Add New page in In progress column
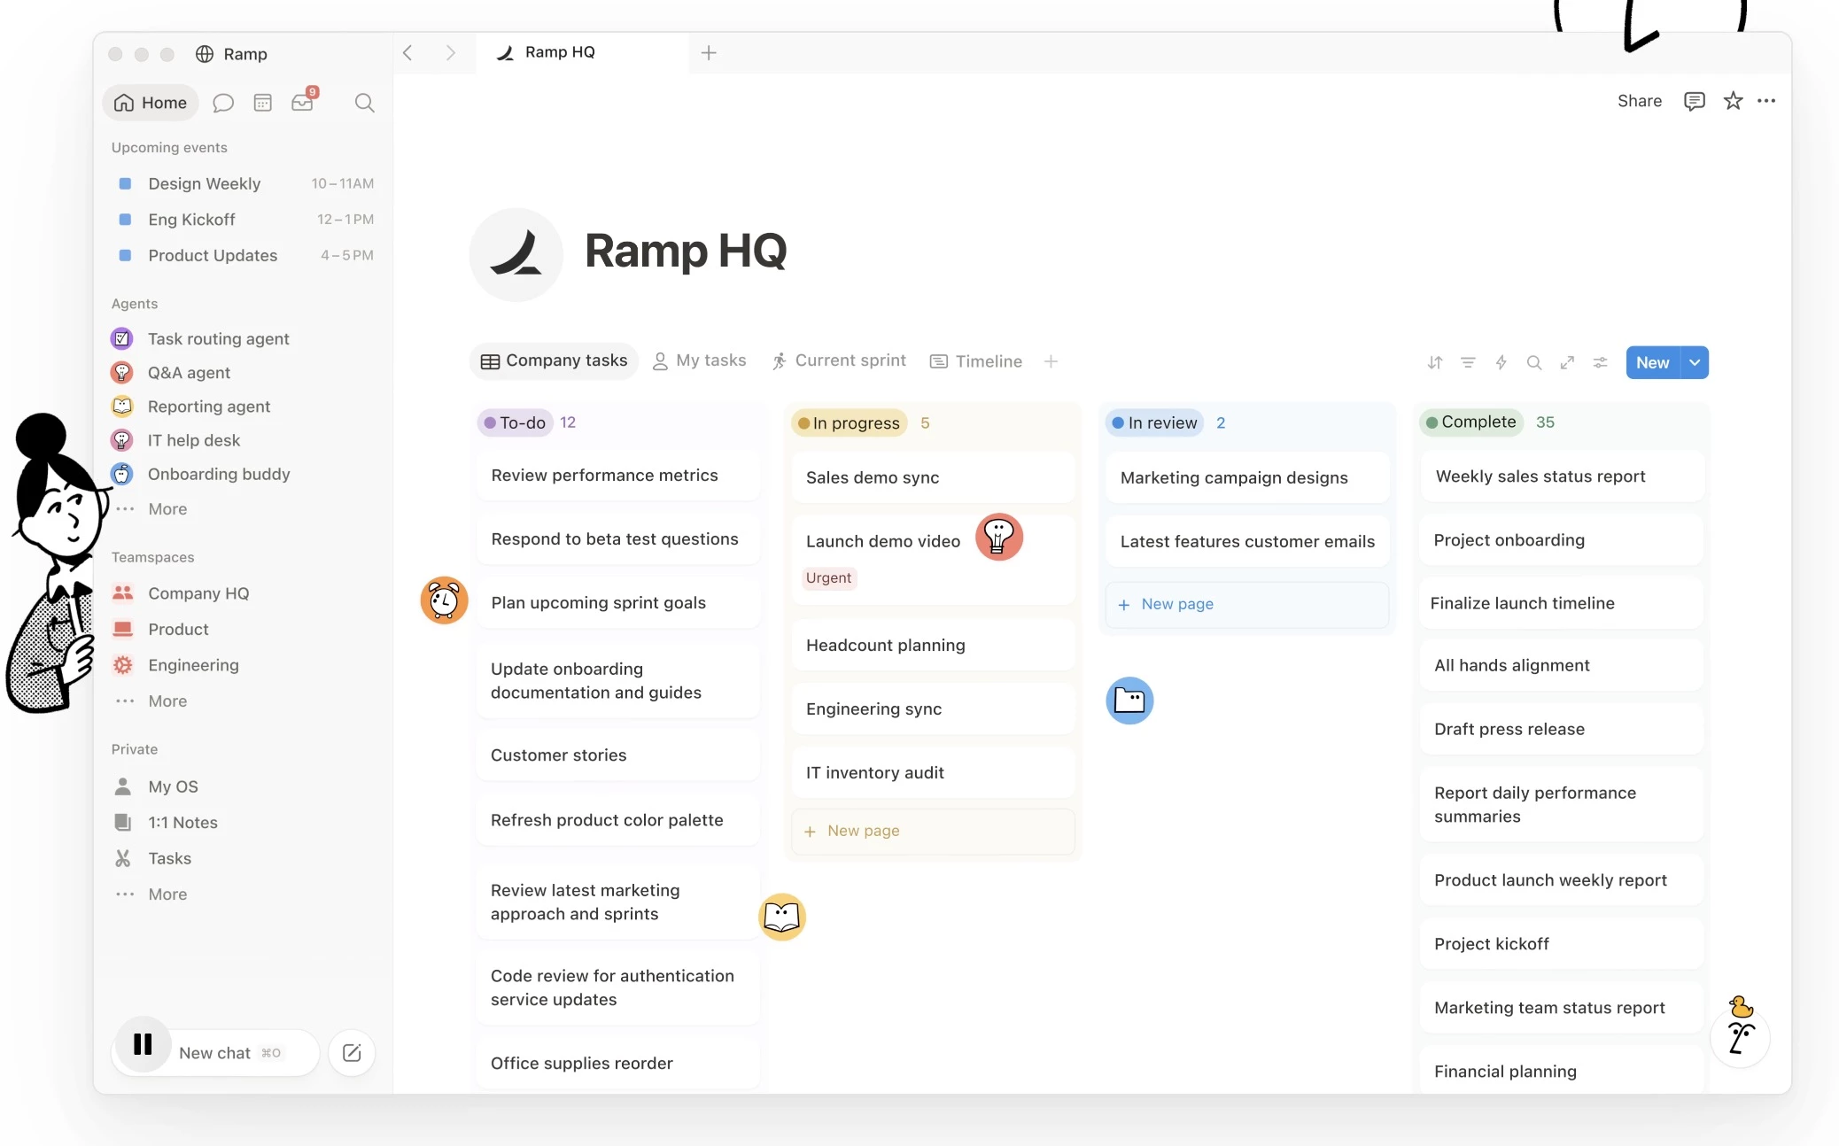The height and width of the screenshot is (1146, 1839). point(934,831)
